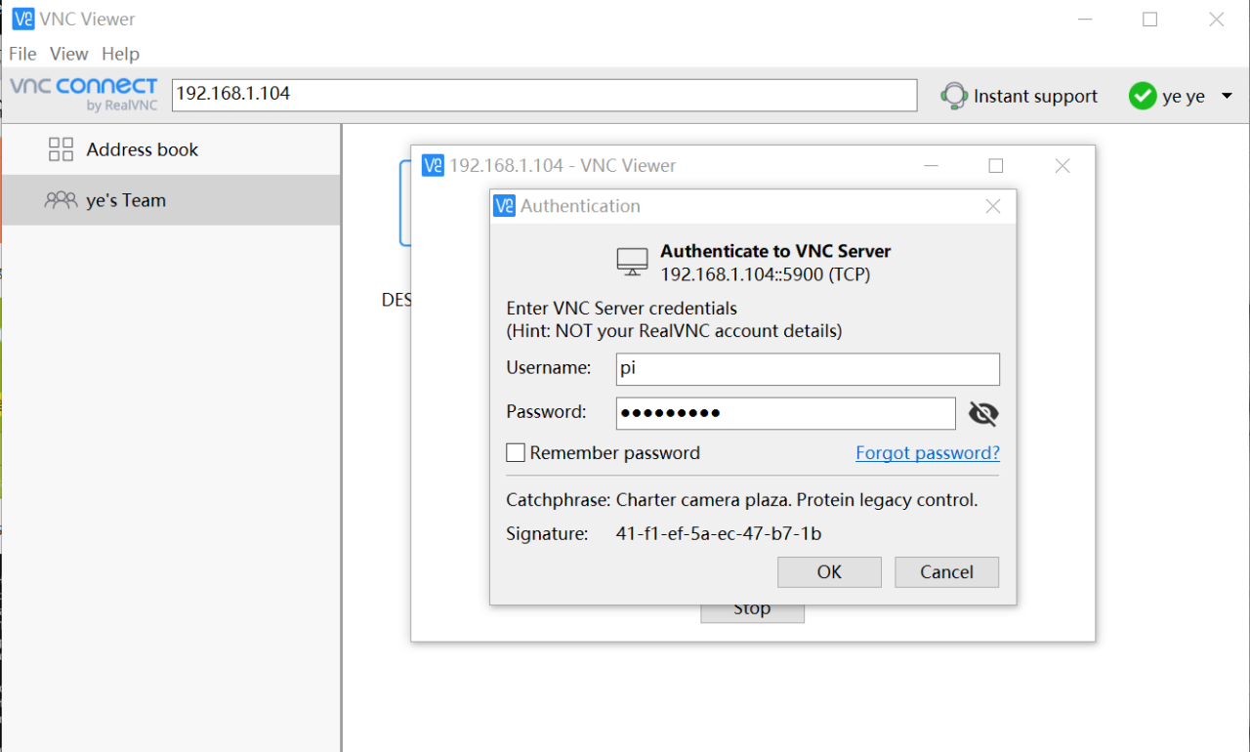Close the Authentication dialog with X

coord(993,206)
